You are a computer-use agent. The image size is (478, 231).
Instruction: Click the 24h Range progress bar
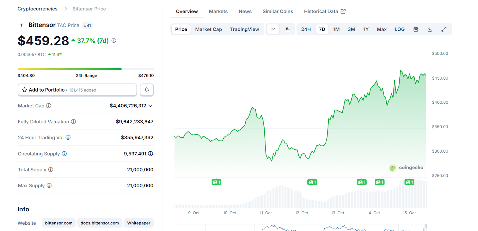[85, 69]
